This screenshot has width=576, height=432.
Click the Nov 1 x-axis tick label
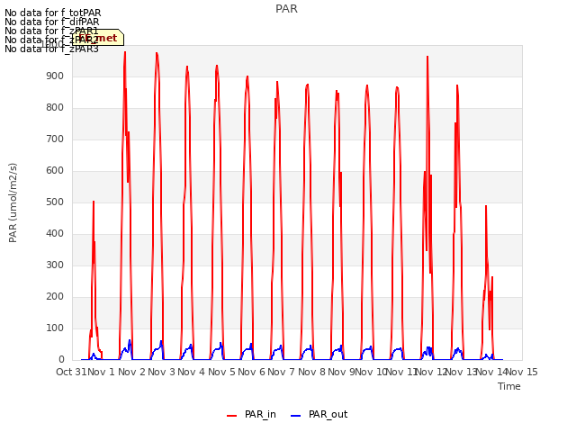pyautogui.click(x=101, y=372)
